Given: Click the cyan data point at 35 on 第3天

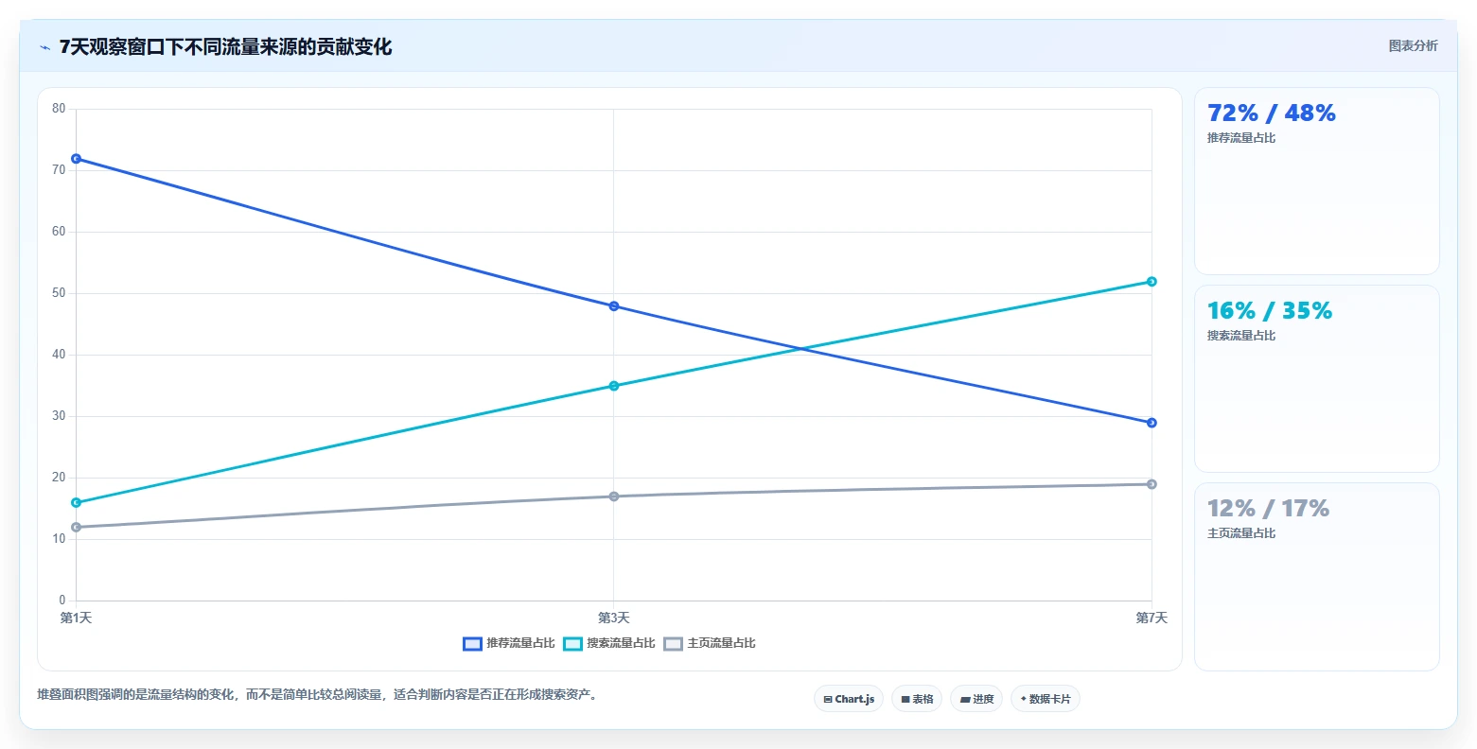Looking at the screenshot, I should (614, 386).
